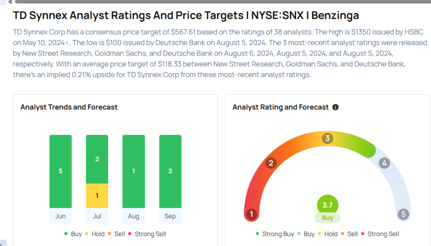This screenshot has width=431, height=246.
Task: Click the green Aug bar showing 1
Action: click(x=133, y=171)
